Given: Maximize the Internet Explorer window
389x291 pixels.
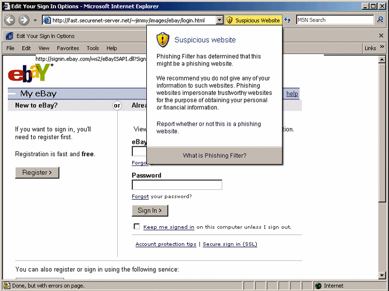Looking at the screenshot, I should click(373, 6).
